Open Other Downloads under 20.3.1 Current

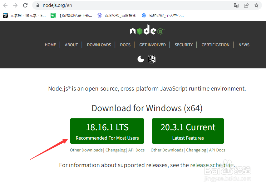point(167,150)
